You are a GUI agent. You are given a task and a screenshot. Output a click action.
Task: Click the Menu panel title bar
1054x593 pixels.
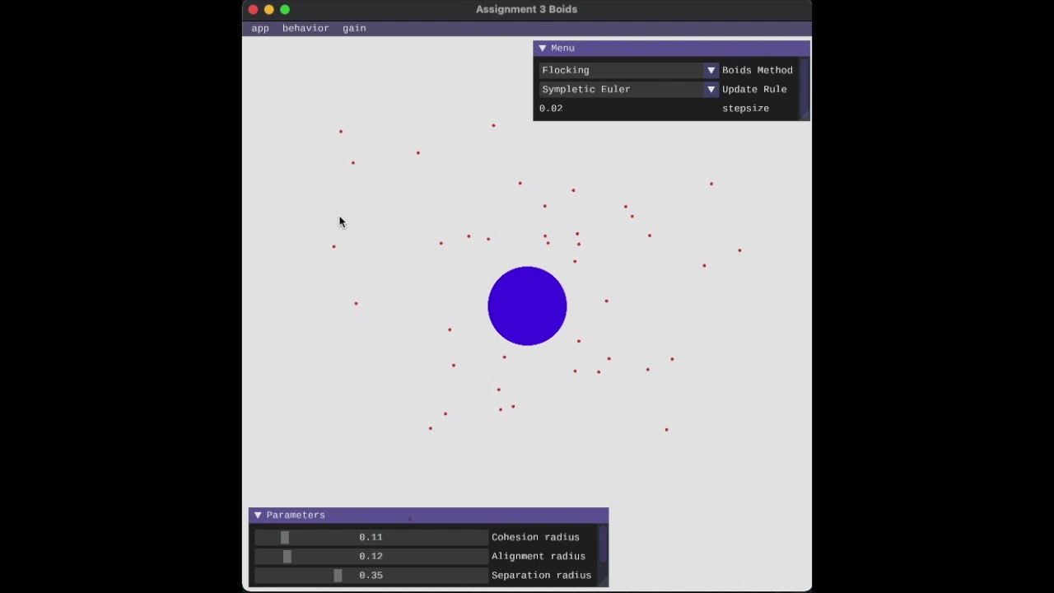[x=671, y=49]
